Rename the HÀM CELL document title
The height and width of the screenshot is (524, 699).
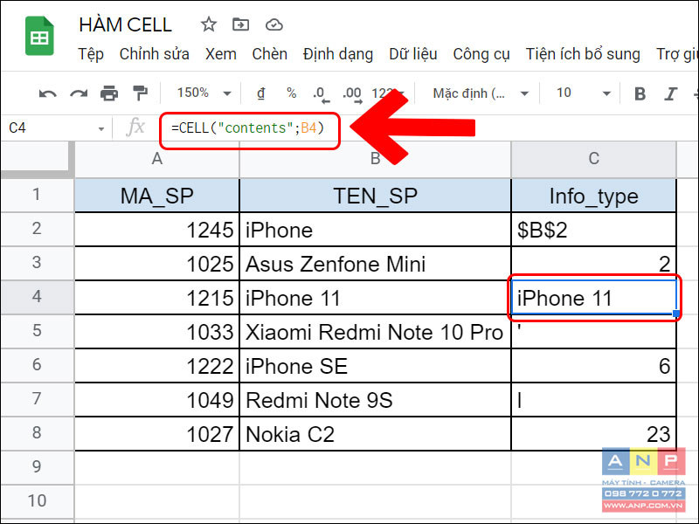[125, 25]
